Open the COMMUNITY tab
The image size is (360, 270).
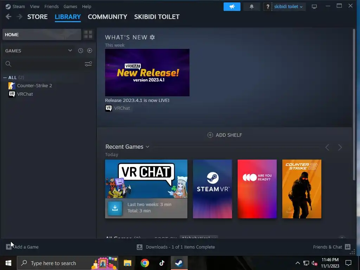[108, 17]
